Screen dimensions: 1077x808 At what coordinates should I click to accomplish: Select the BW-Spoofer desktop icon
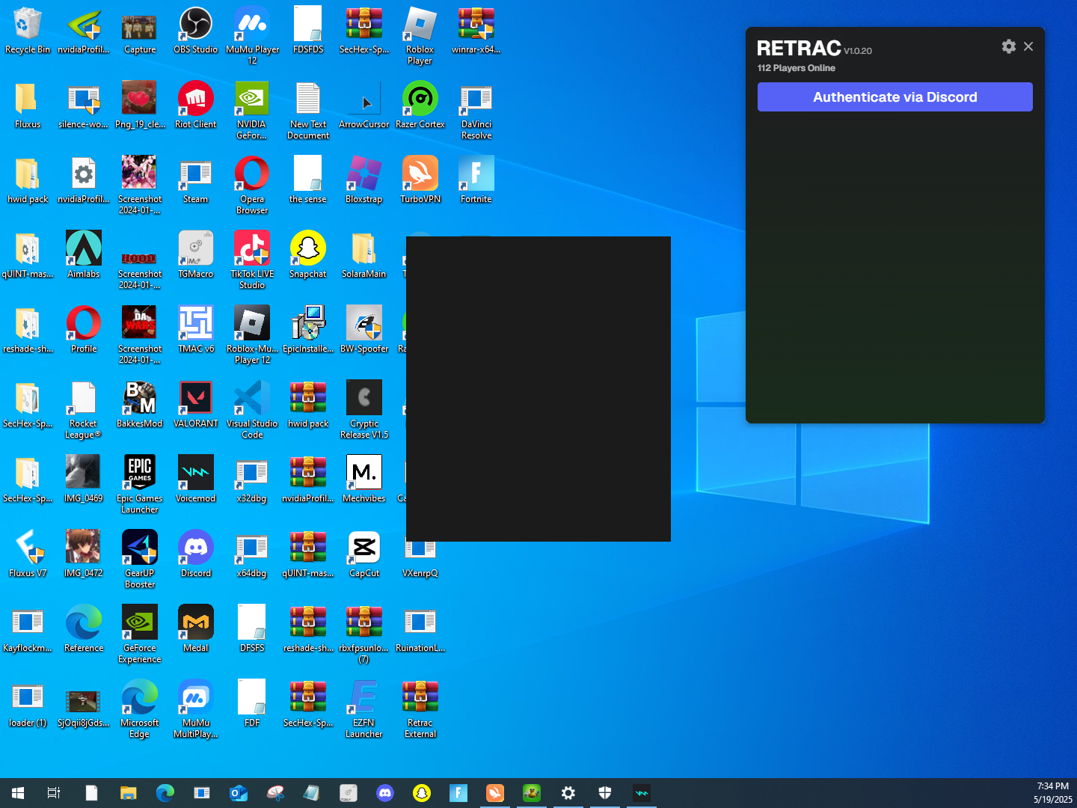364,330
